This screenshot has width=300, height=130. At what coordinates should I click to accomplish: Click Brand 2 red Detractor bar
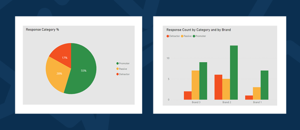click(x=218, y=87)
